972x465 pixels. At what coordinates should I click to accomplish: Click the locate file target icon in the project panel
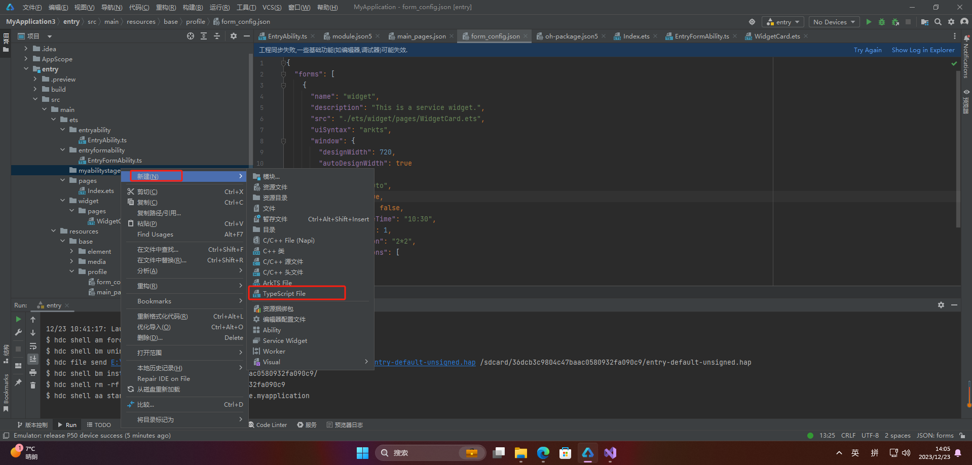pyautogui.click(x=191, y=36)
